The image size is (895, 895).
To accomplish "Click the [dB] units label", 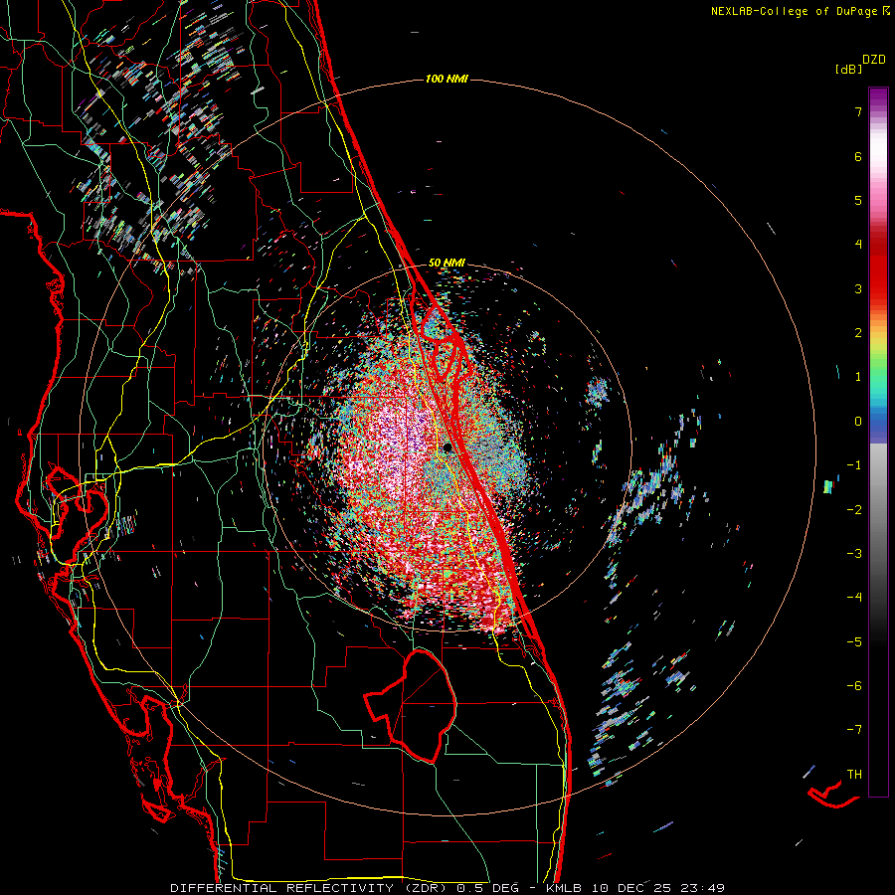I will click(849, 69).
